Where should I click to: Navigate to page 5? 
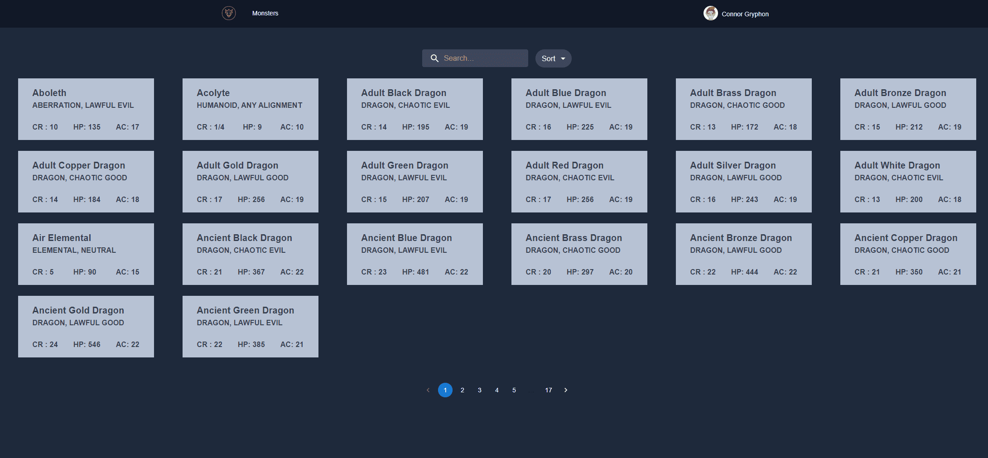(514, 390)
